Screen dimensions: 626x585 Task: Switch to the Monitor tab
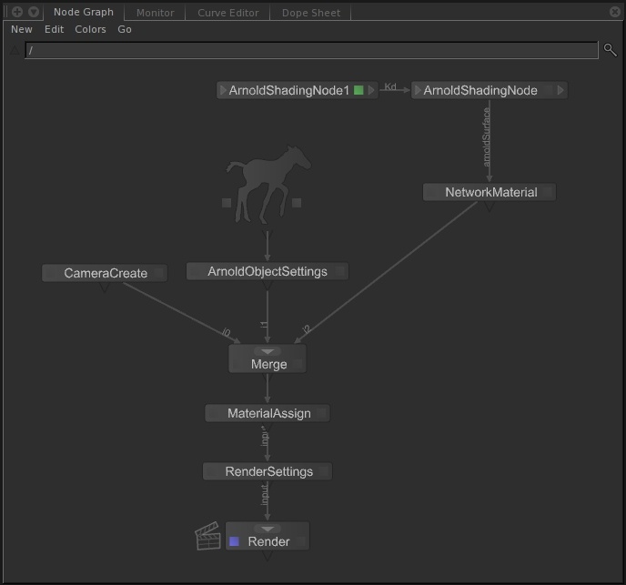[156, 13]
